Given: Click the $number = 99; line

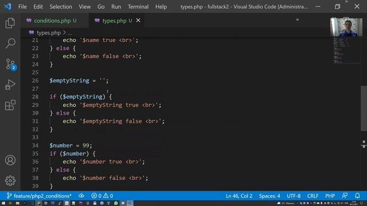Looking at the screenshot, I should point(71,145).
